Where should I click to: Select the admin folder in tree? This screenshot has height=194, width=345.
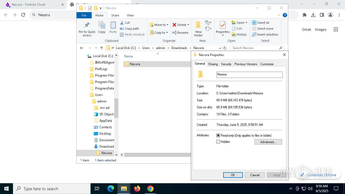click(99, 101)
